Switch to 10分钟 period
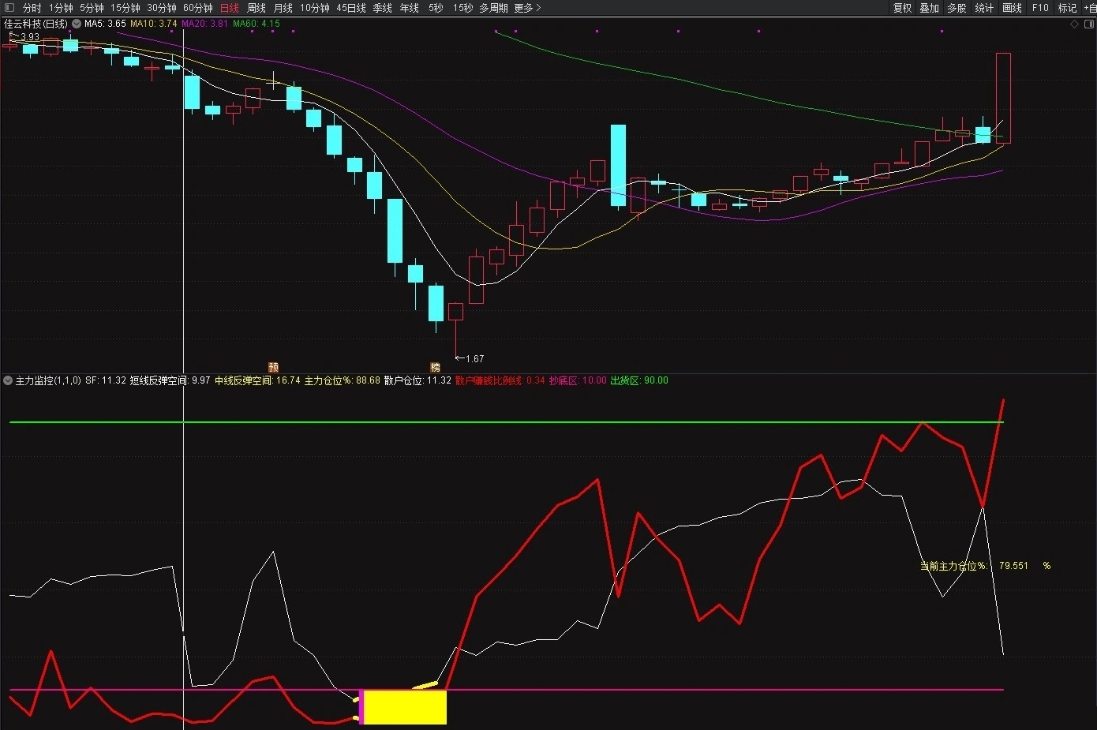This screenshot has height=730, width=1097. coord(315,8)
